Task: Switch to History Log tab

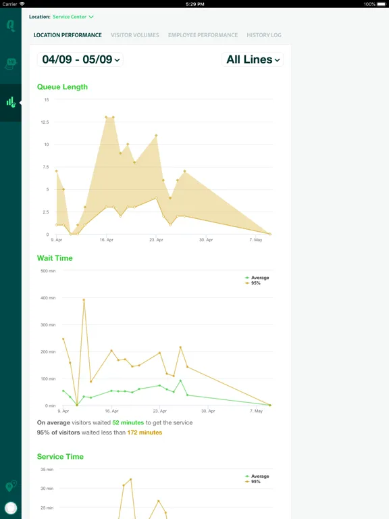Action: point(264,35)
